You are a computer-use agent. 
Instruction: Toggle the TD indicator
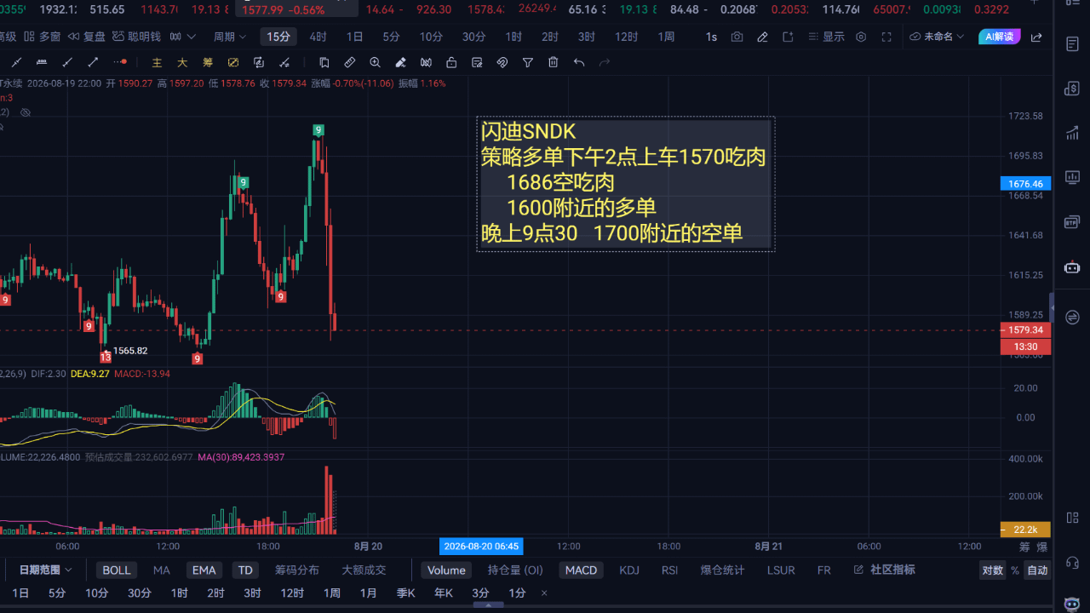[x=245, y=570]
